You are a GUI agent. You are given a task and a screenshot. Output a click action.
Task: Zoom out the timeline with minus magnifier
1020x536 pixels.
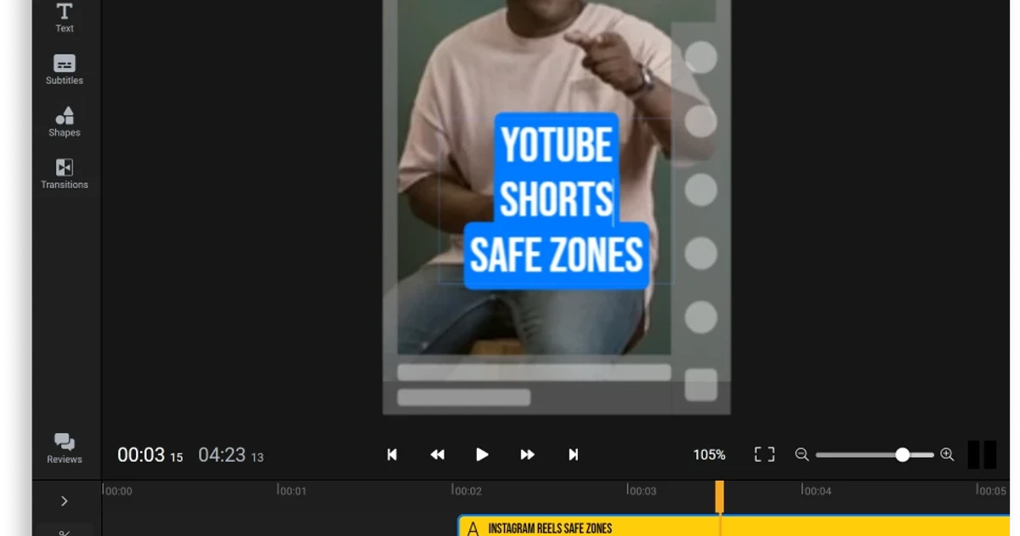click(x=802, y=455)
